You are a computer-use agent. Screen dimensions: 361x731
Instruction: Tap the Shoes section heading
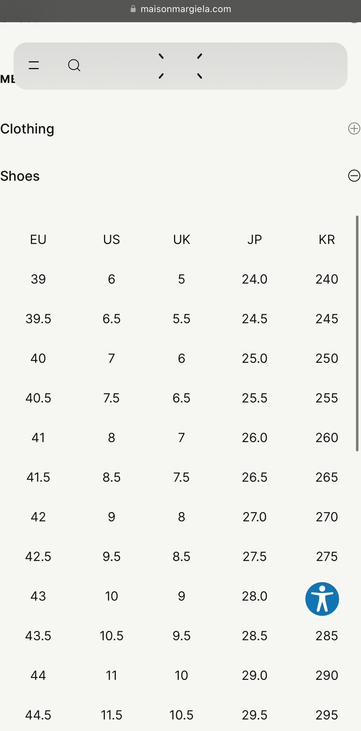click(20, 176)
